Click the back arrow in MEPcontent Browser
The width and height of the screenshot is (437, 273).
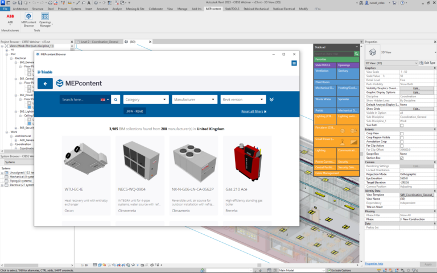click(x=45, y=83)
